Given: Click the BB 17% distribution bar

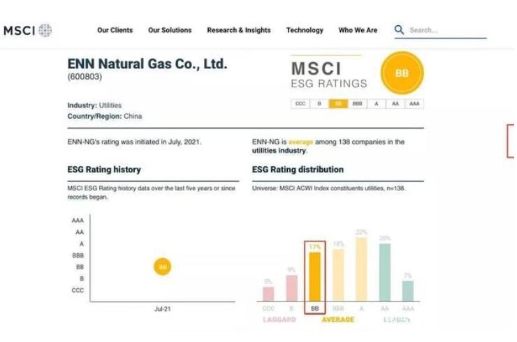Looking at the screenshot, I should pyautogui.click(x=314, y=276).
